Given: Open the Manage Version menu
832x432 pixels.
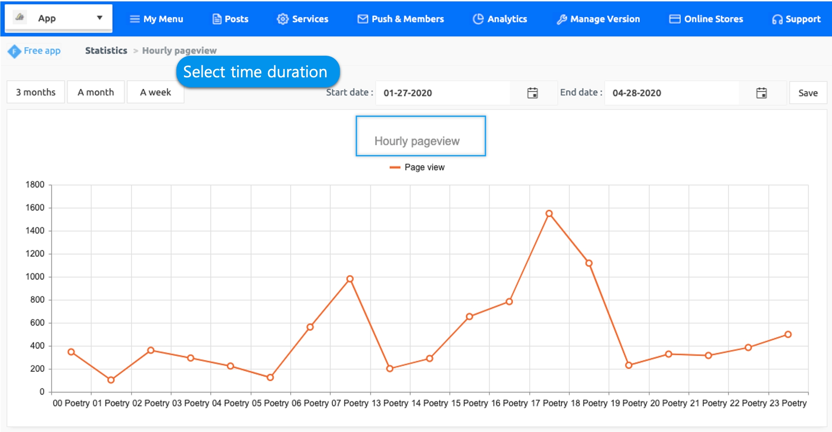Looking at the screenshot, I should [x=598, y=19].
